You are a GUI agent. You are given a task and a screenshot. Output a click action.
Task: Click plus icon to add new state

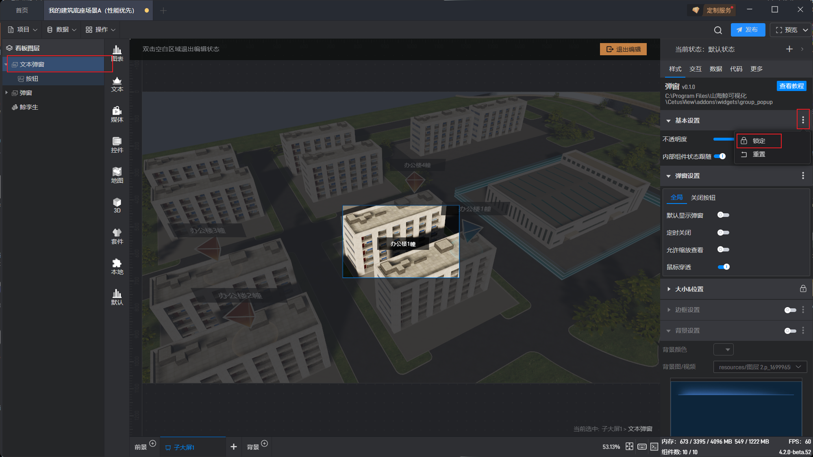(x=789, y=49)
